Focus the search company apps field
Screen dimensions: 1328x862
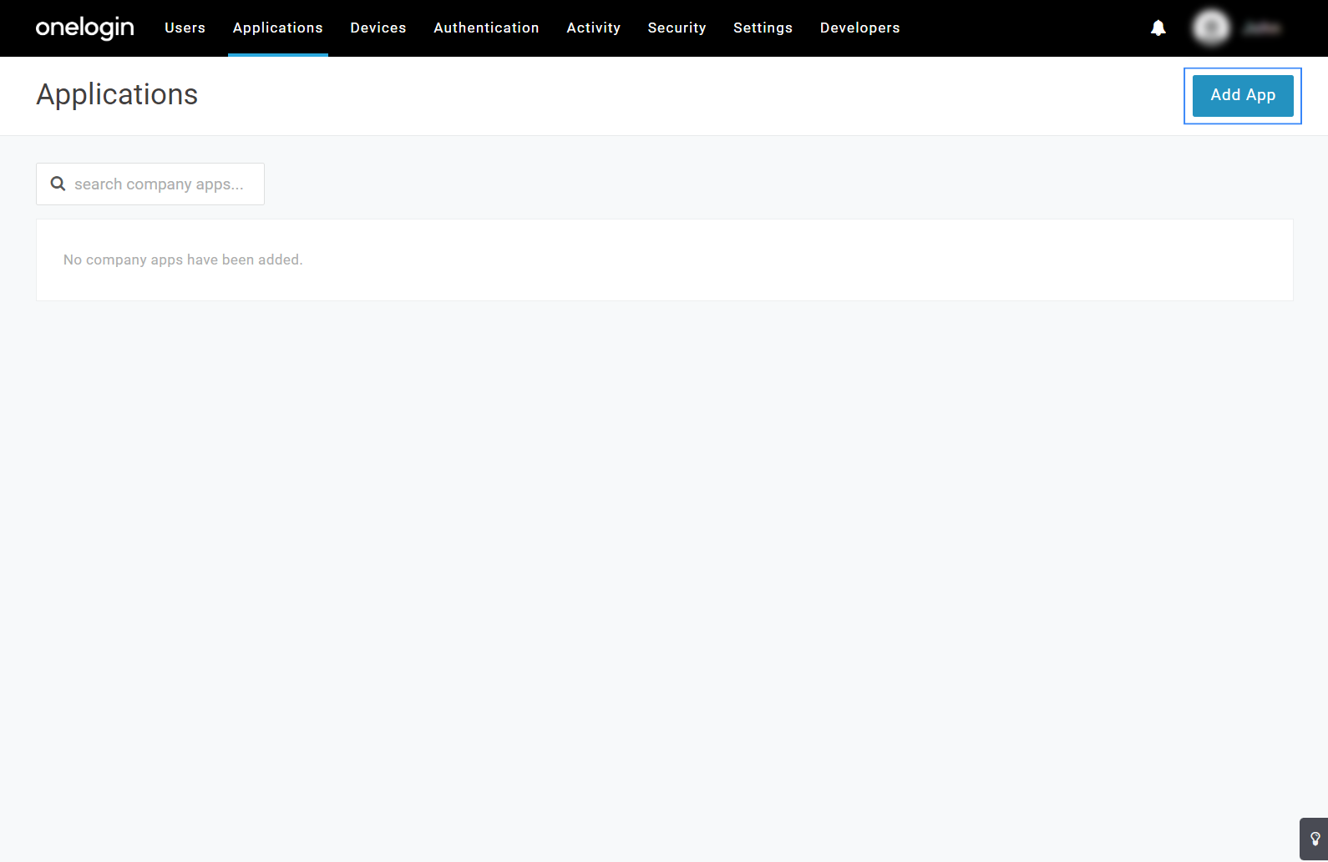coord(159,184)
